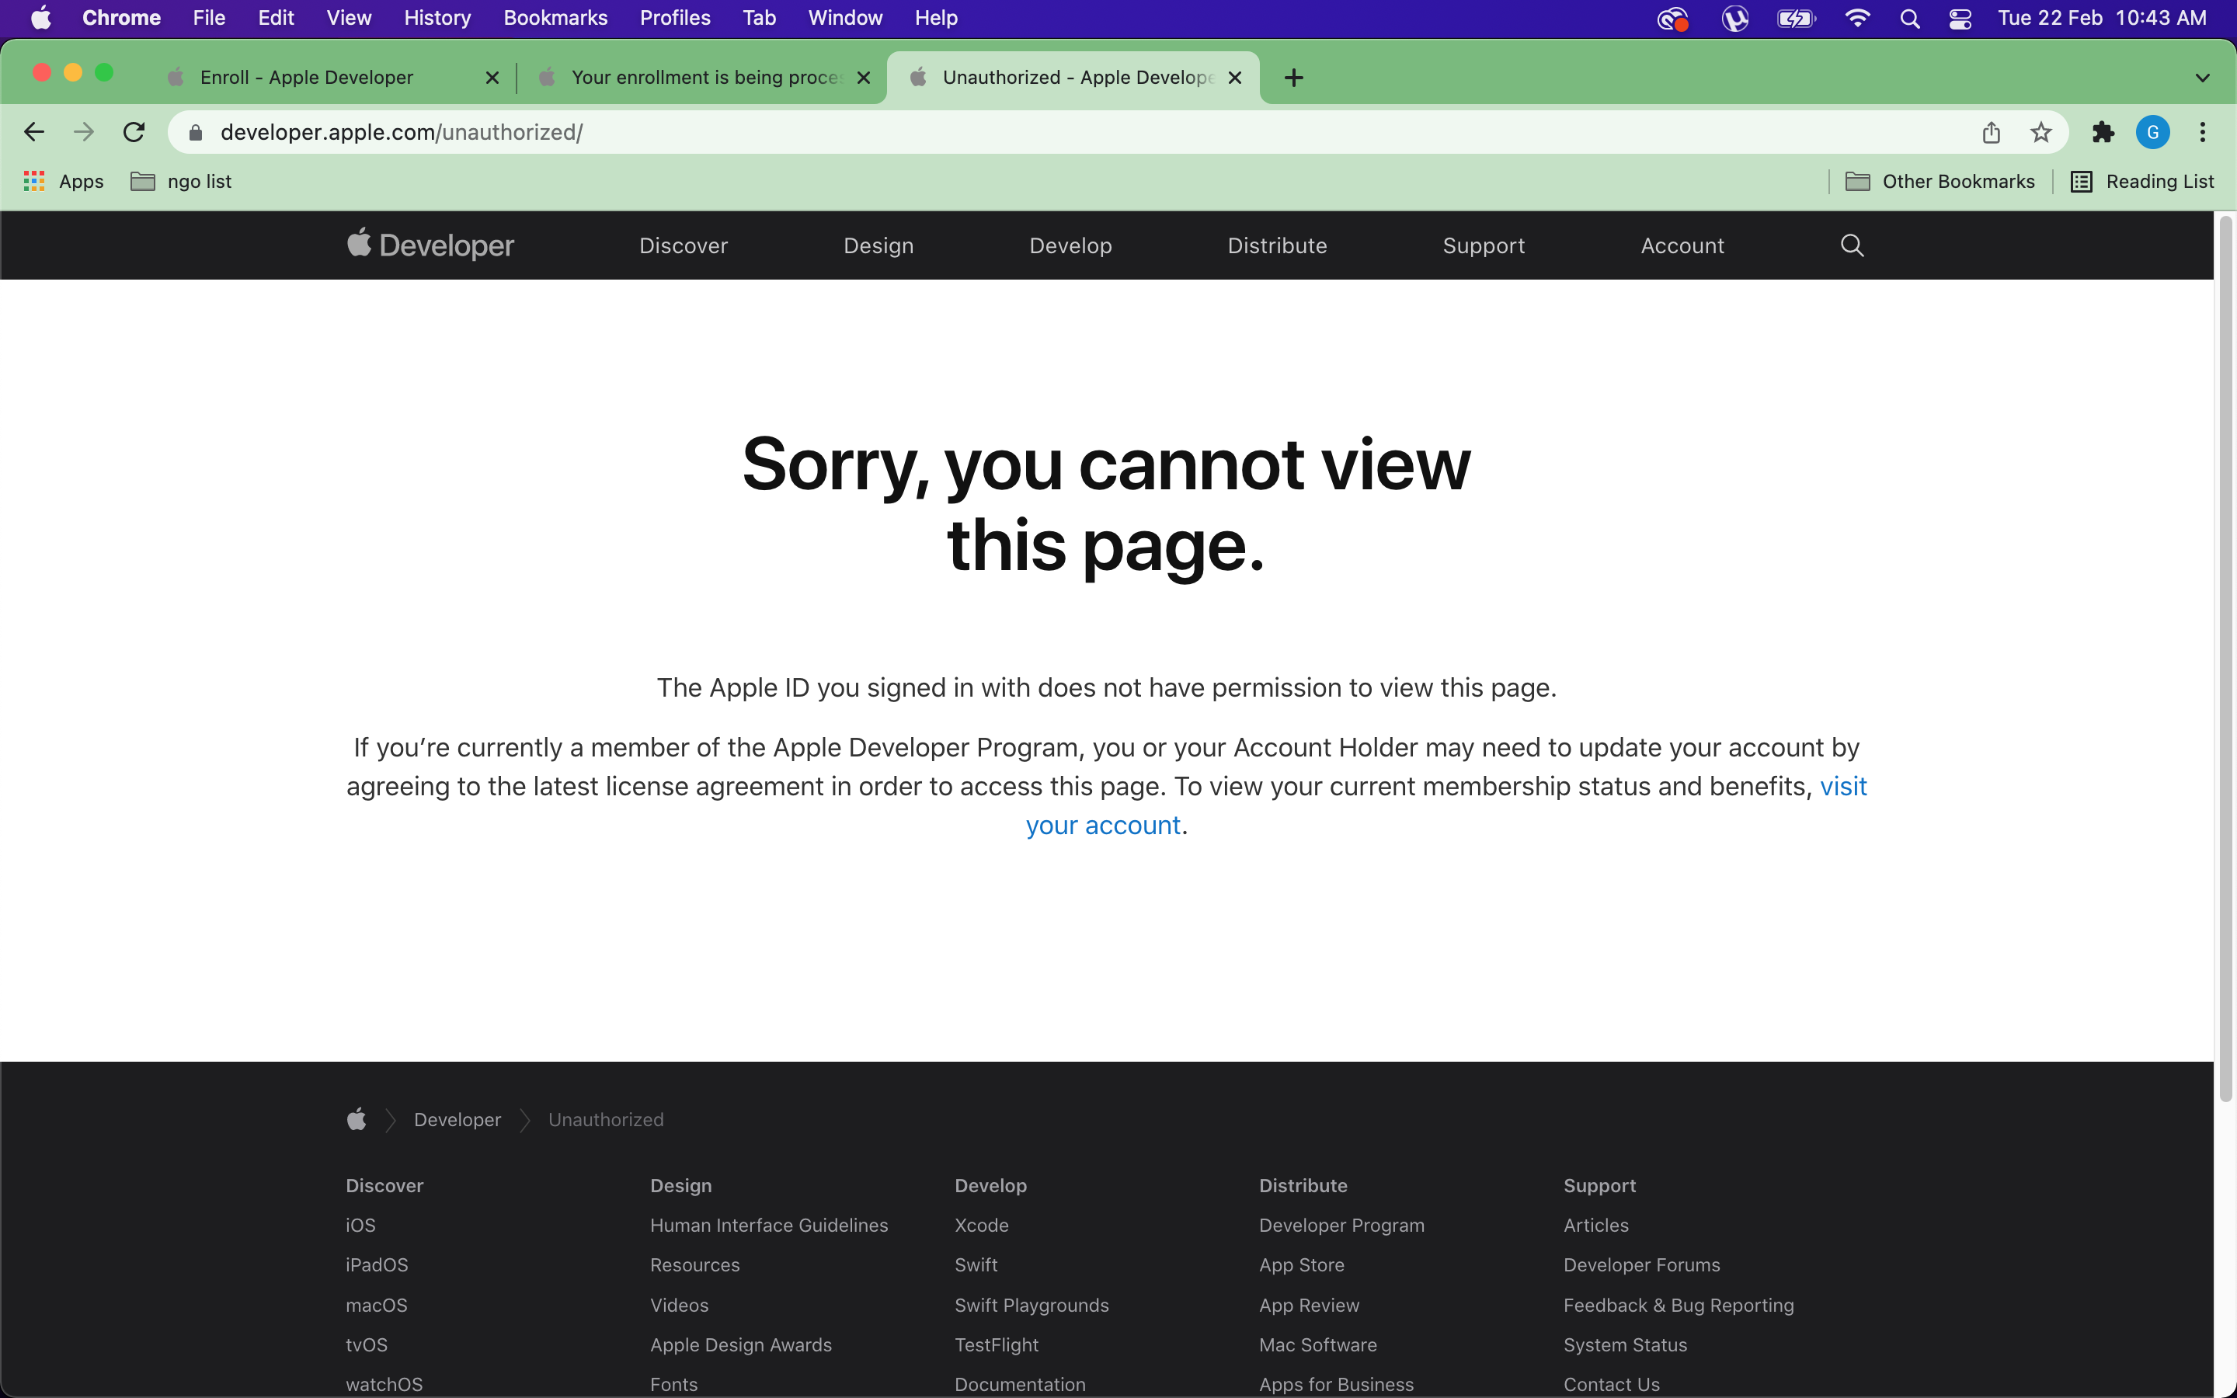Screen dimensions: 2237x1398
Task: Open App Review footer link
Action: pos(1309,1305)
